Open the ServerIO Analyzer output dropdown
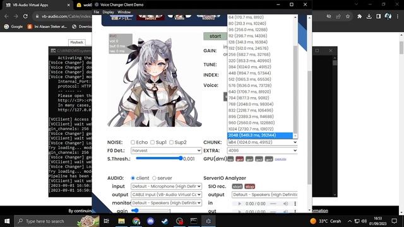The image size is (404, 227). click(264, 195)
